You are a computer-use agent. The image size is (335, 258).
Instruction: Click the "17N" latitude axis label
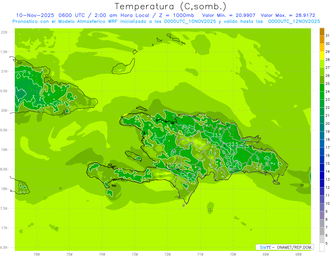(x=4, y=228)
